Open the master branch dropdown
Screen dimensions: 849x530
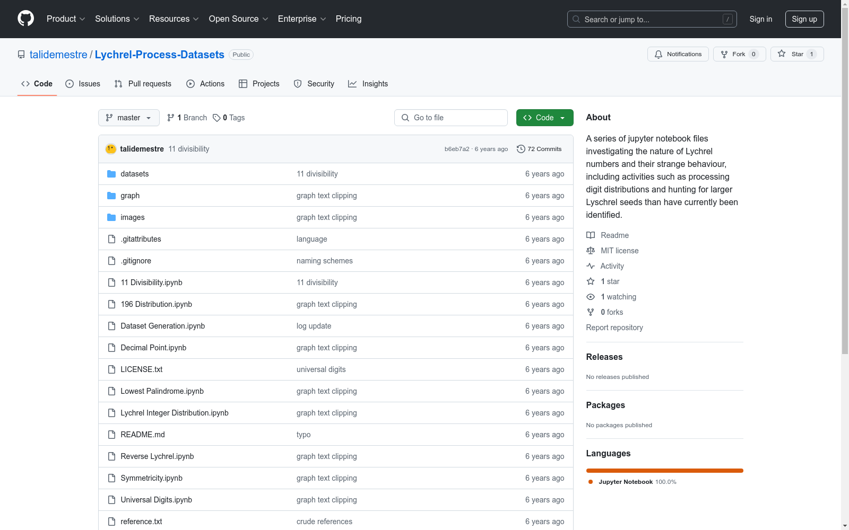point(129,118)
